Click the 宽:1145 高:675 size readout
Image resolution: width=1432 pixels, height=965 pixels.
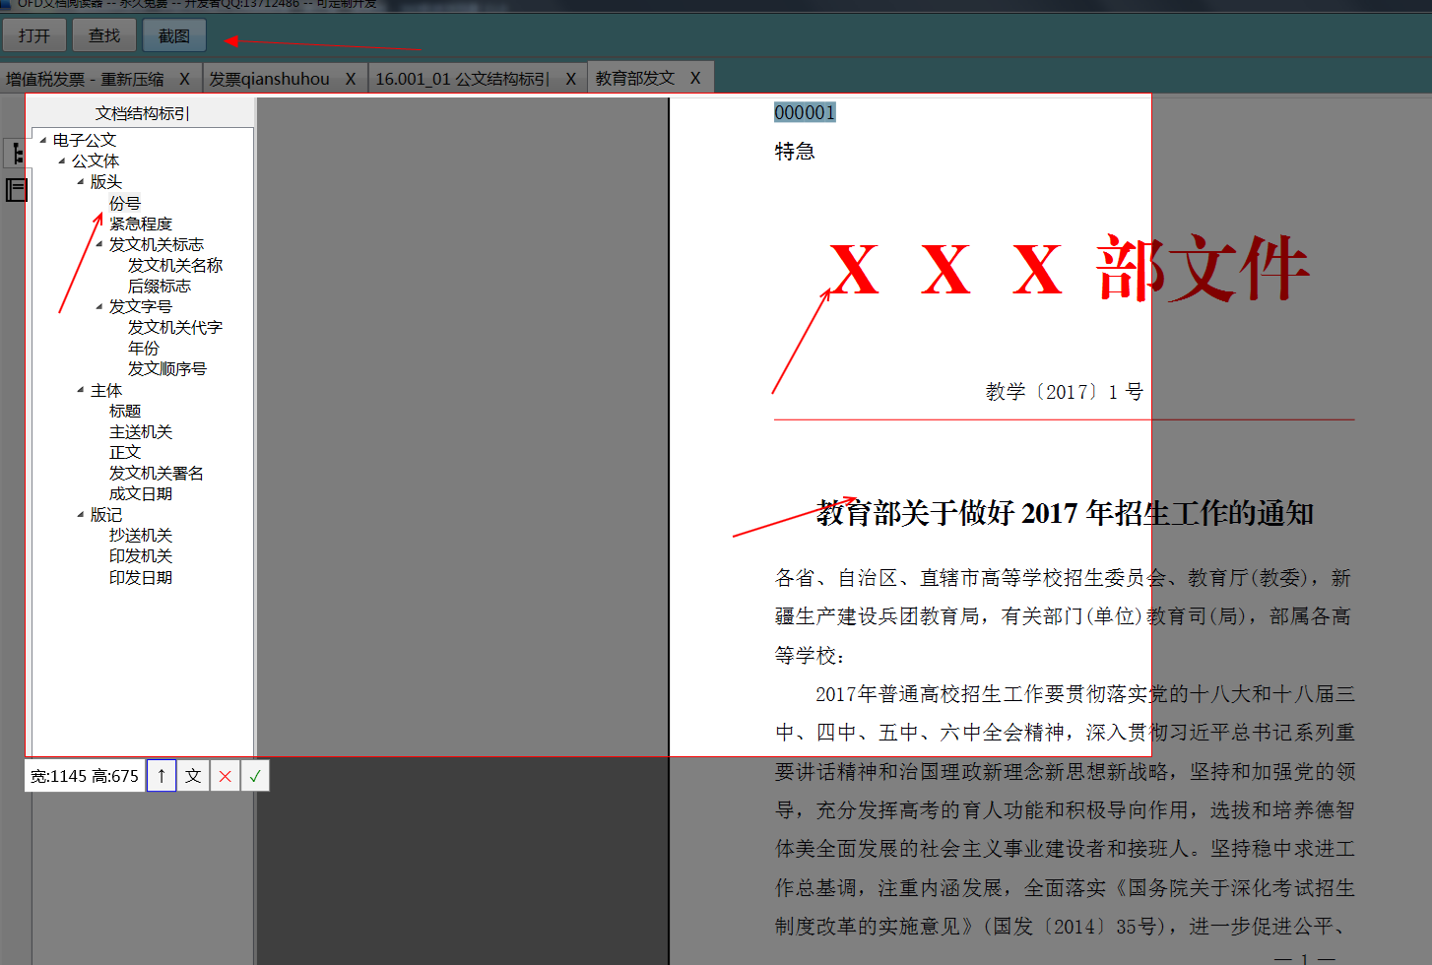coord(85,776)
